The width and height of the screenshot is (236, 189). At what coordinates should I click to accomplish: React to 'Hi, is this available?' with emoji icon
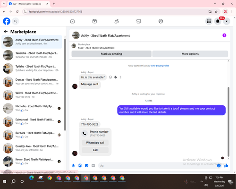click(x=110, y=77)
